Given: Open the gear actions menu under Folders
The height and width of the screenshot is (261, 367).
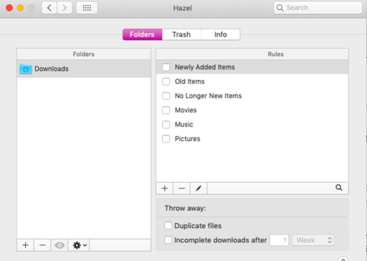Looking at the screenshot, I should click(79, 245).
